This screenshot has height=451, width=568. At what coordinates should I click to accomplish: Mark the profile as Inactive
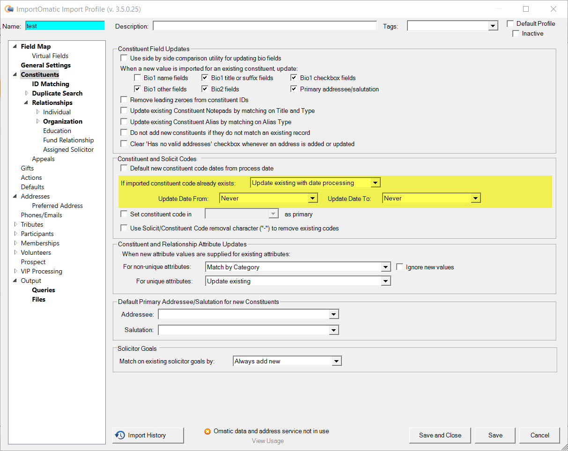tap(516, 34)
